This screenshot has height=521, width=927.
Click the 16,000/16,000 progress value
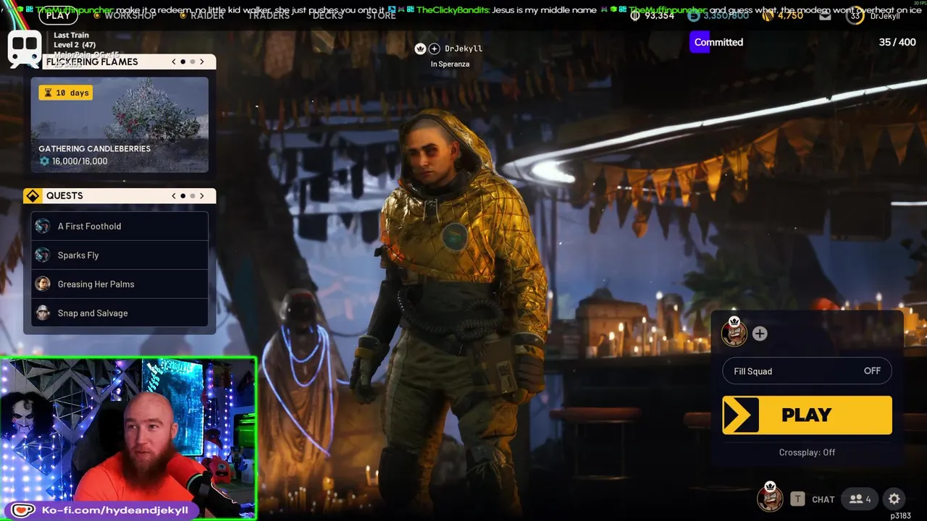coord(80,161)
